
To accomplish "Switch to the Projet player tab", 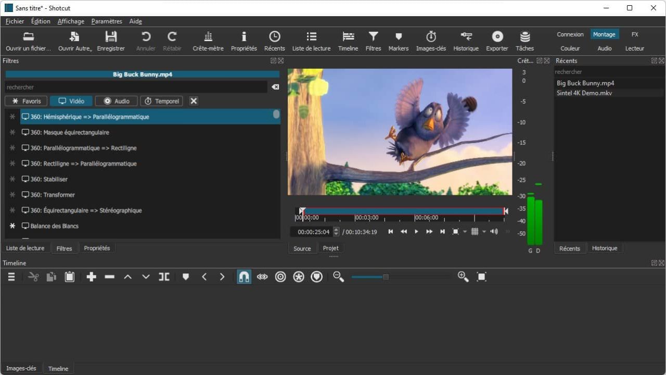I will pyautogui.click(x=330, y=248).
